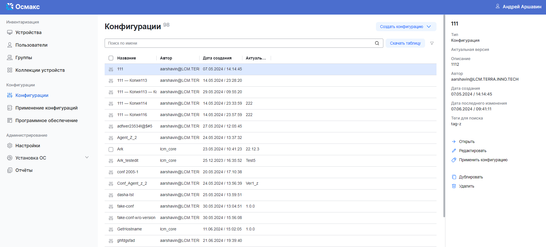
Task: Select the ghfdgsfad row name
Action: click(126, 240)
